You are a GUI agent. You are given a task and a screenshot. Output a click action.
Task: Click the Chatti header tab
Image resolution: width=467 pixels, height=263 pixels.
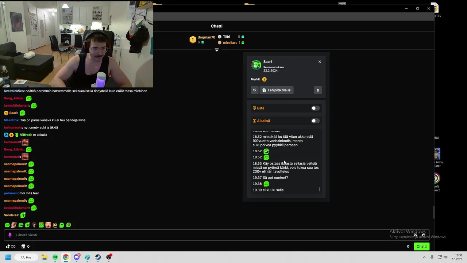pos(217,26)
